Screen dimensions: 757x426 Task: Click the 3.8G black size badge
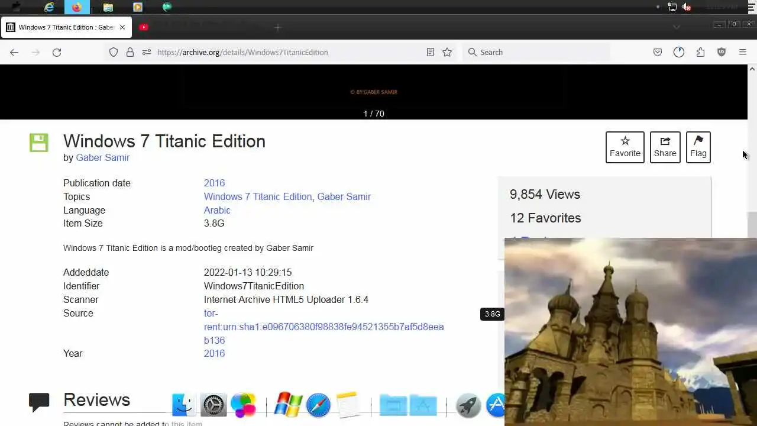coord(492,314)
